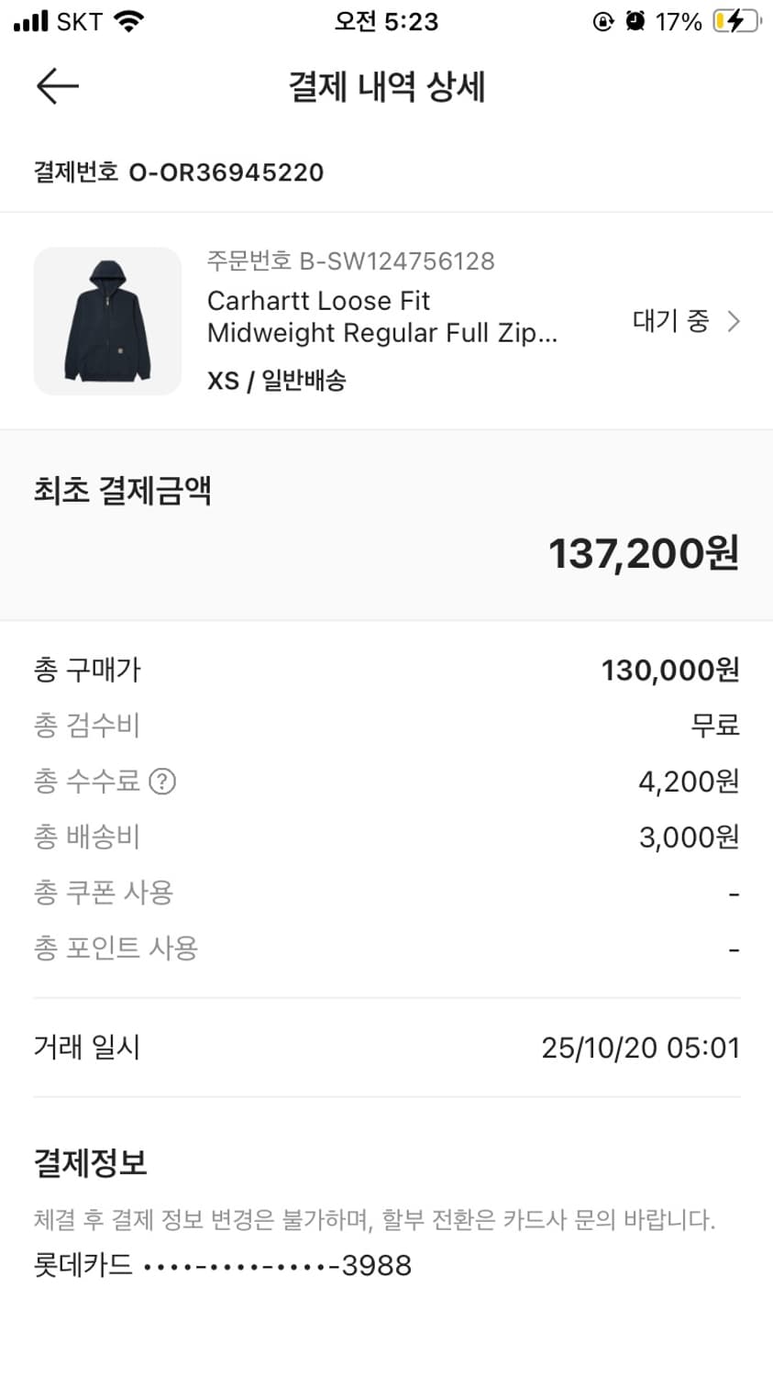Tap the 대기 중 status label

tap(670, 321)
